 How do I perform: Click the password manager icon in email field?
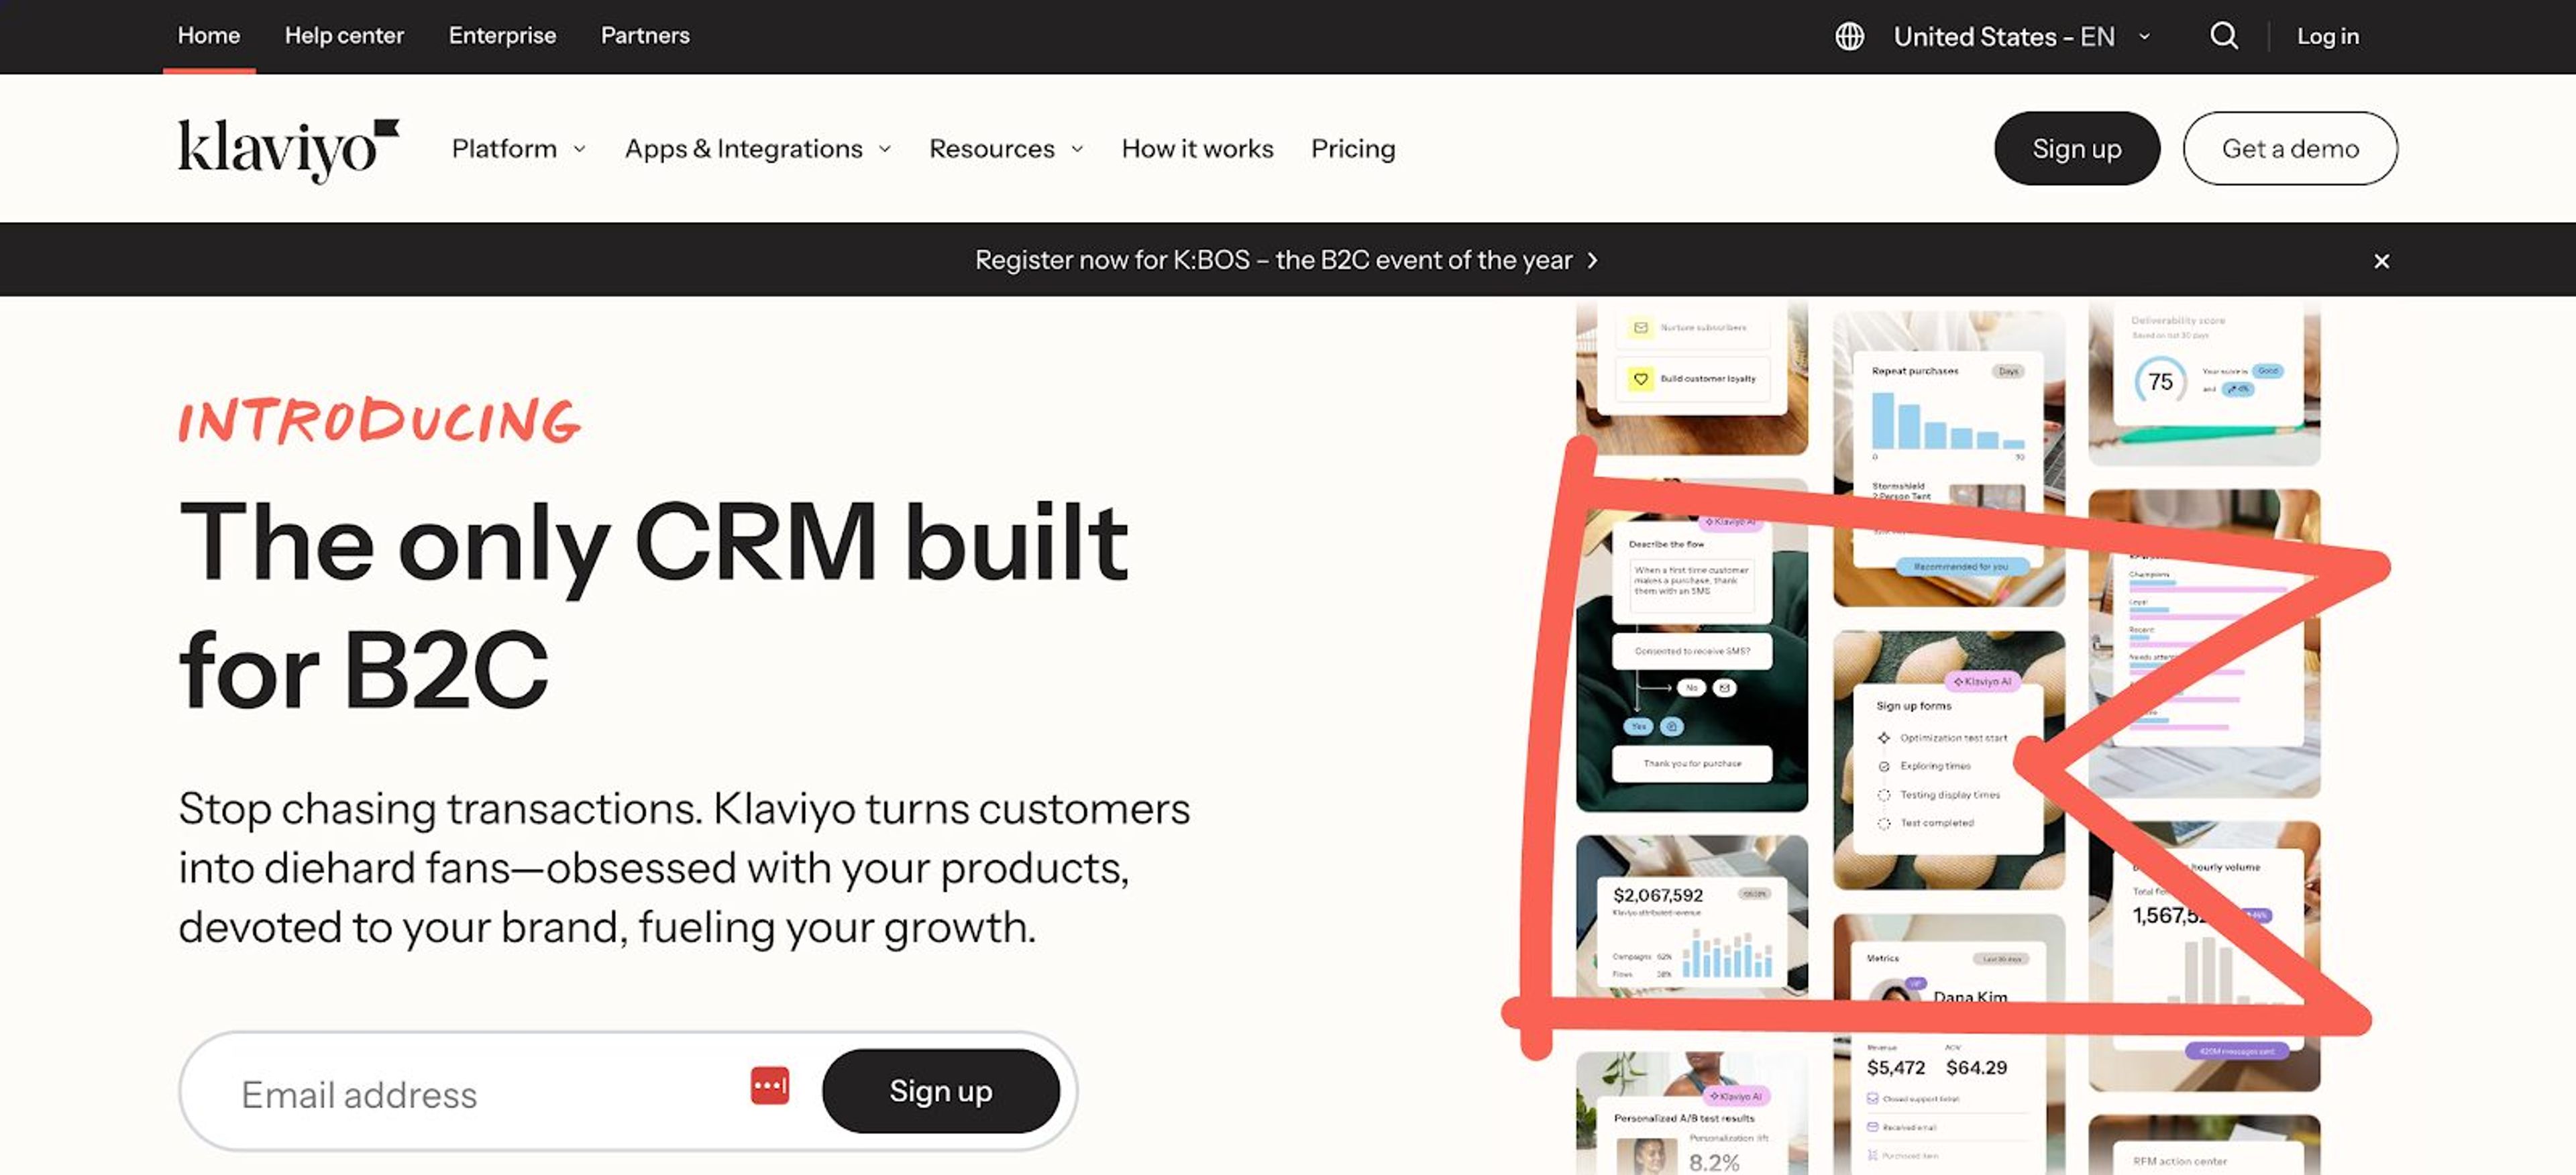[769, 1085]
